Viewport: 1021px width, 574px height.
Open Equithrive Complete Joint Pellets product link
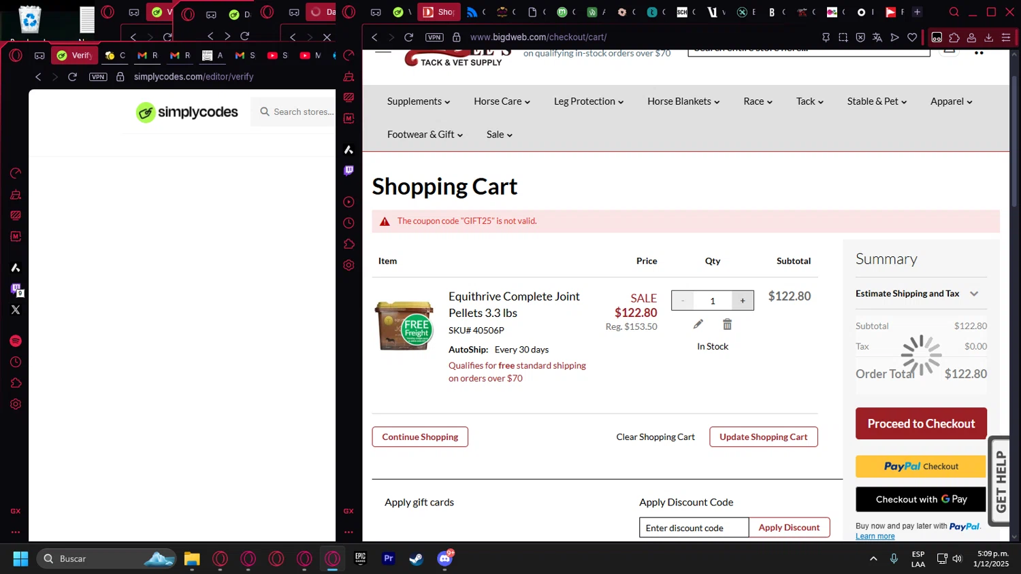point(514,305)
